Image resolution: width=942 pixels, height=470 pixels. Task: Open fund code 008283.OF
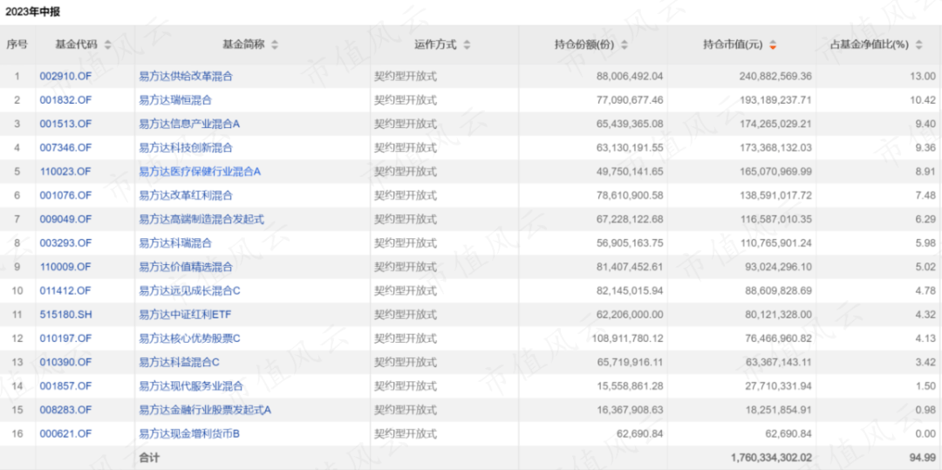tap(65, 410)
